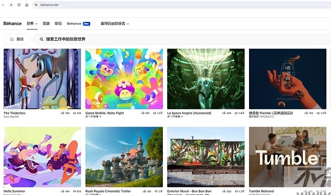Expand the 雇用自由职业者 dropdown
This screenshot has width=331, height=195.
pos(115,24)
